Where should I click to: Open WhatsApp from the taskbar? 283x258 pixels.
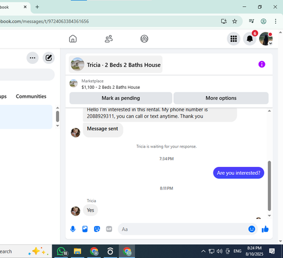(62, 251)
